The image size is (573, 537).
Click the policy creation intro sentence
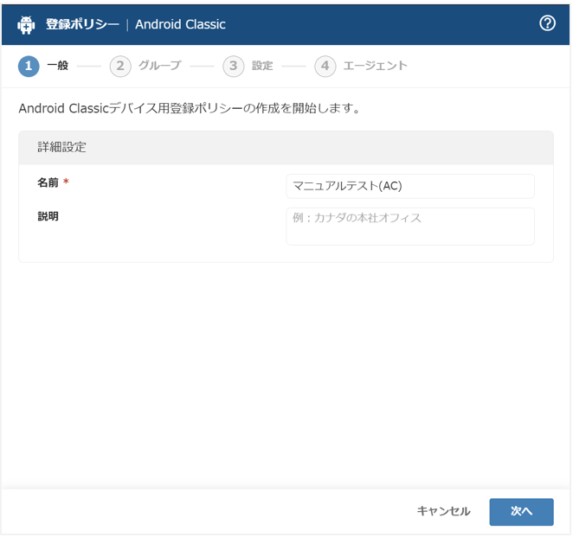pyautogui.click(x=190, y=108)
